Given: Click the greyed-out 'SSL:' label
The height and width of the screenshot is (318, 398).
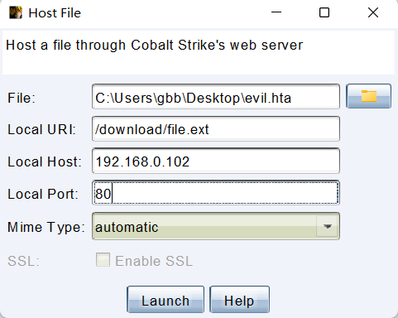Looking at the screenshot, I should coord(23,261).
